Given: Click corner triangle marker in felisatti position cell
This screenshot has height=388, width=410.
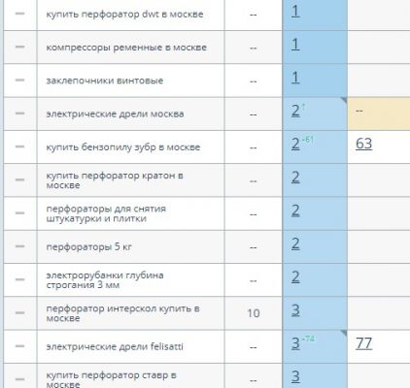Looking at the screenshot, I should [344, 333].
